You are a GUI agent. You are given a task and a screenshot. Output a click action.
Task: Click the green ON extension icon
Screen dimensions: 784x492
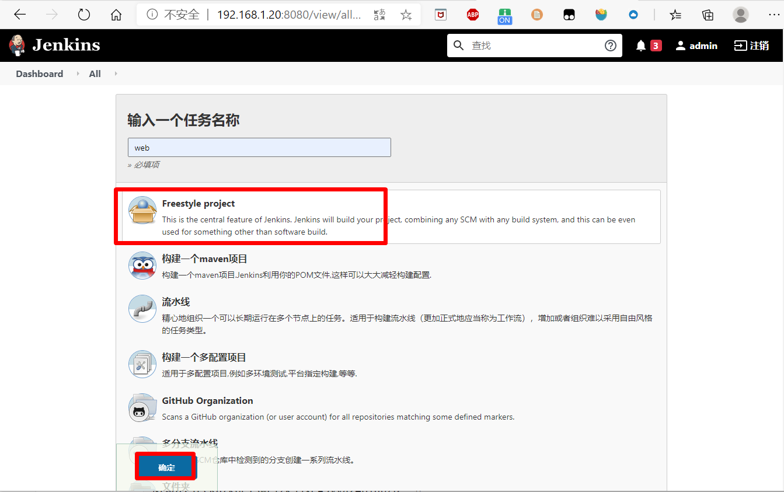point(504,16)
